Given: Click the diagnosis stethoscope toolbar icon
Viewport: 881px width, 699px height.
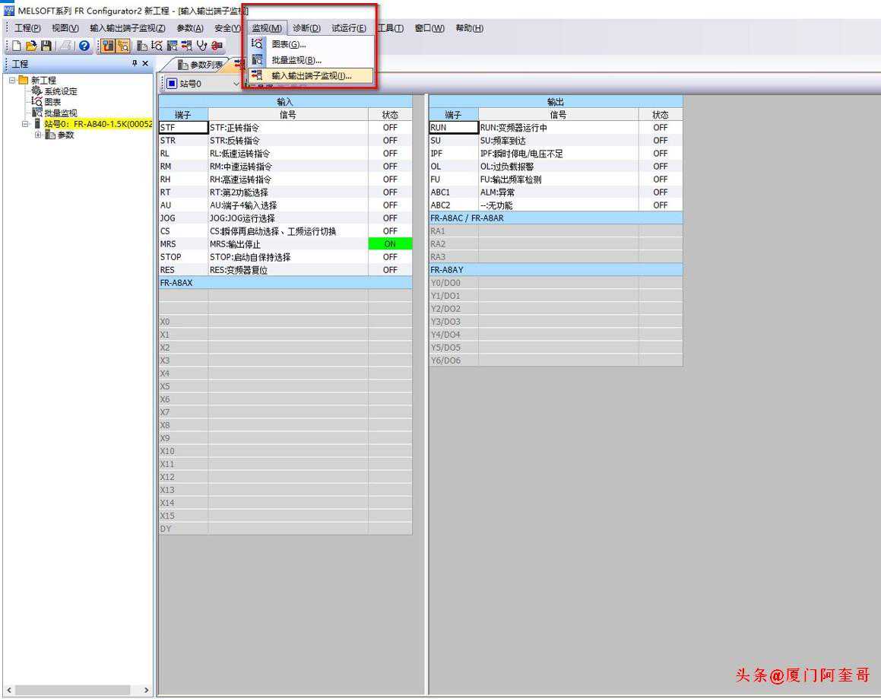Looking at the screenshot, I should point(201,46).
